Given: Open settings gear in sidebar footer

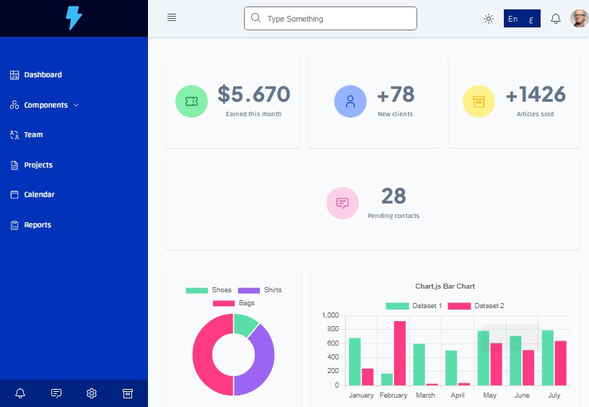Looking at the screenshot, I should 92,393.
